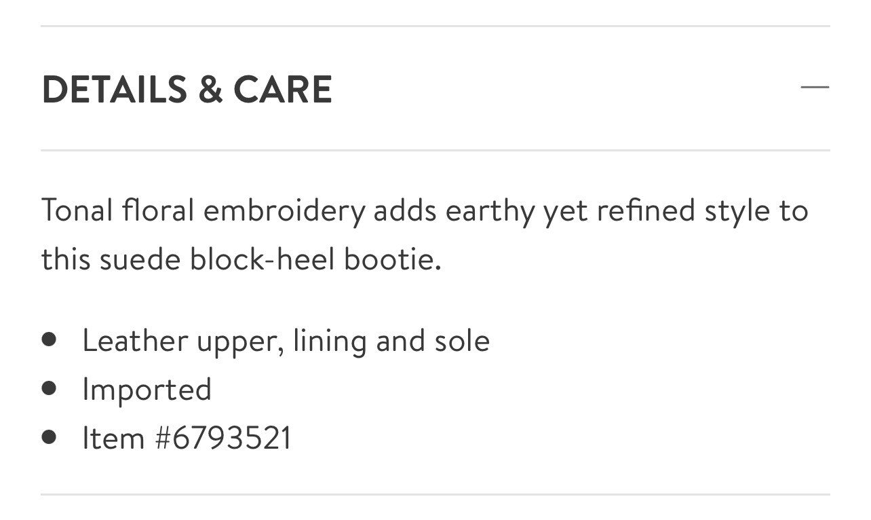
Task: Collapse Details & Care using minus icon
Action: point(815,88)
